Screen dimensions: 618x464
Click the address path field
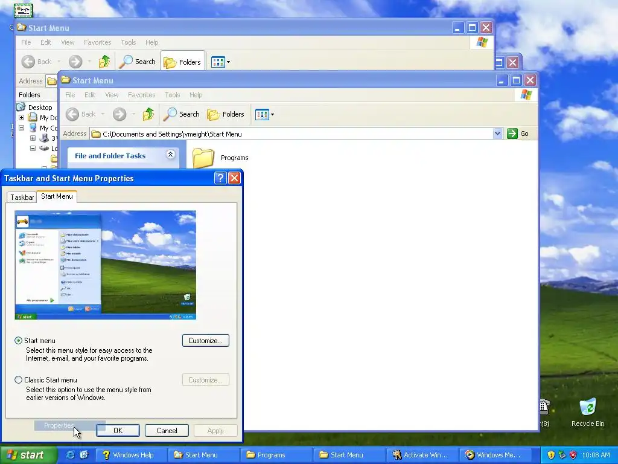[x=291, y=134]
